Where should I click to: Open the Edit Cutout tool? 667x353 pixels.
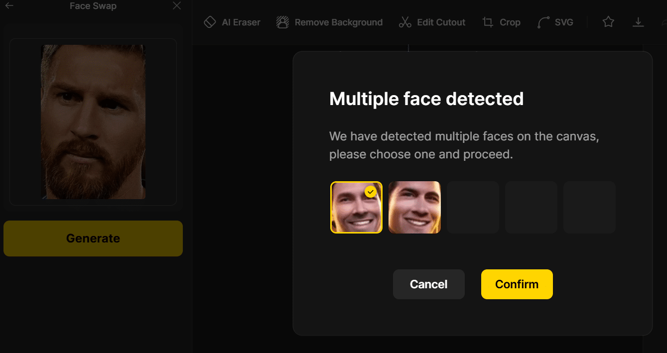432,22
